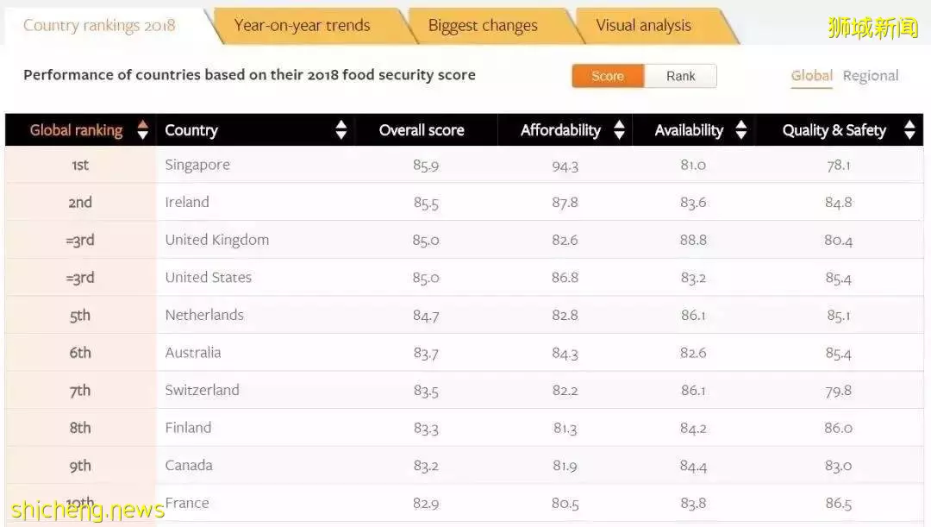This screenshot has height=527, width=931.
Task: Select the Global view option
Action: click(812, 75)
